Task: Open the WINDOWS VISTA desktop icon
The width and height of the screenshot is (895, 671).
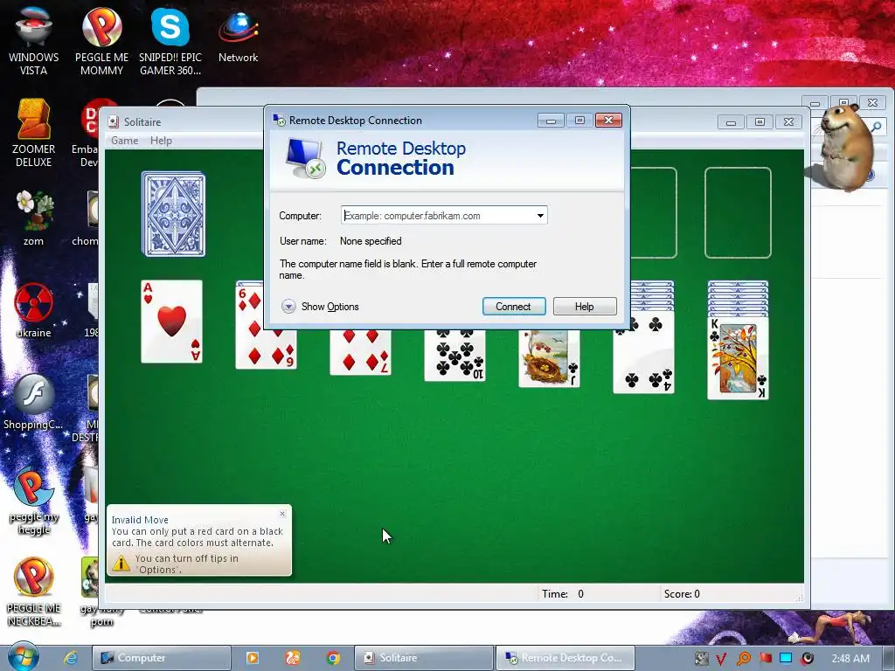Action: click(x=33, y=40)
